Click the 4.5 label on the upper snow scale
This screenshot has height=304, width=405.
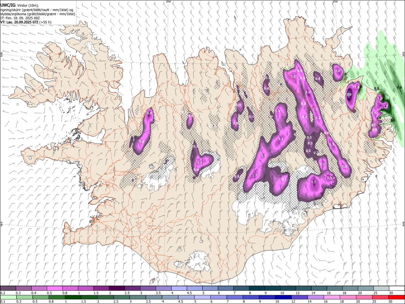pos(189,293)
